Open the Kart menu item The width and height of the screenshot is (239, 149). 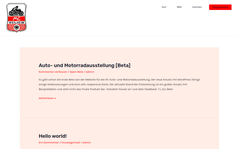pyautogui.click(x=164, y=7)
